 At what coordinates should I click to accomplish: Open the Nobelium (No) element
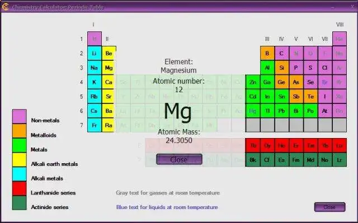click(325, 160)
